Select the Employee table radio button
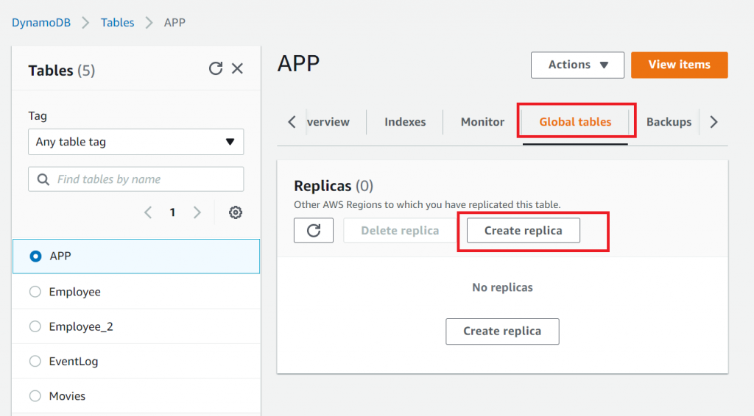The image size is (754, 416). point(35,292)
